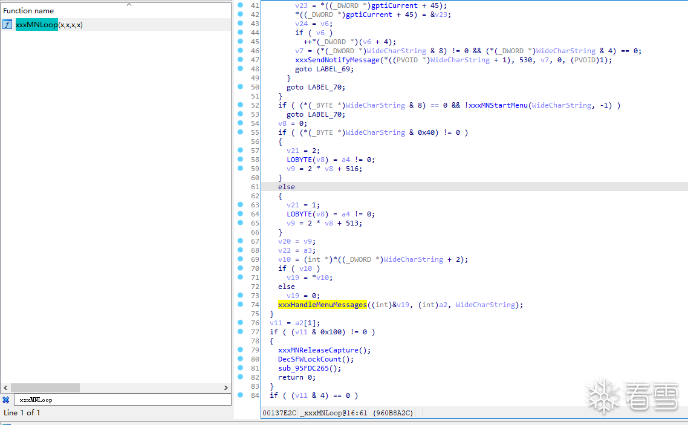Click status bar address 00137E2C
The height and width of the screenshot is (425, 688).
[x=279, y=413]
